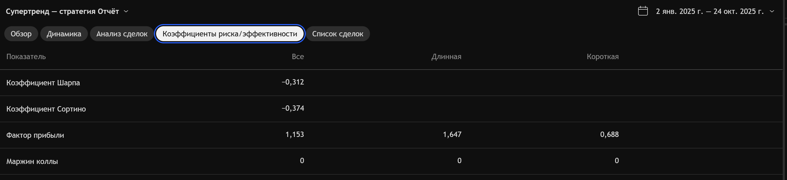Viewport: 787px width, 180px height.
Task: Click the Показатель column header
Action: (x=26, y=56)
